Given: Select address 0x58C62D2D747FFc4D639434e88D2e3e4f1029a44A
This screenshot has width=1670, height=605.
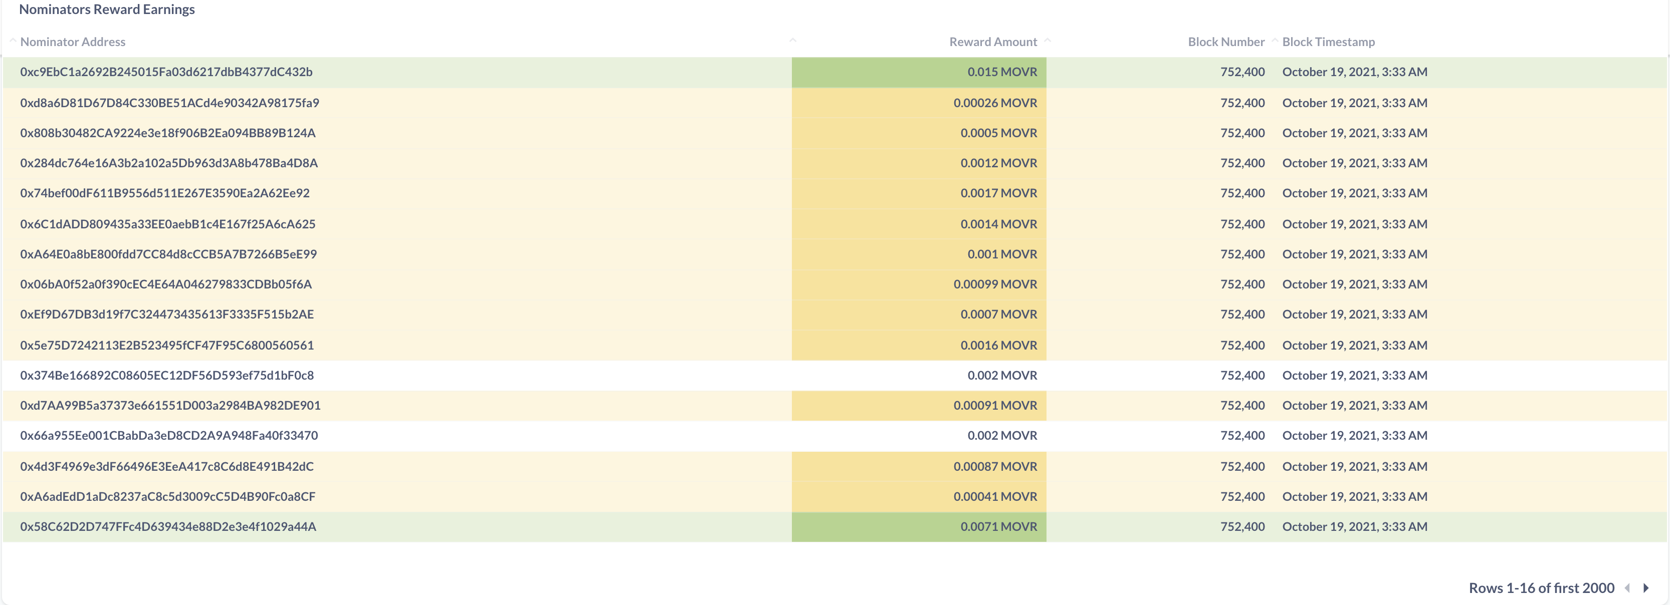Looking at the screenshot, I should [x=168, y=527].
